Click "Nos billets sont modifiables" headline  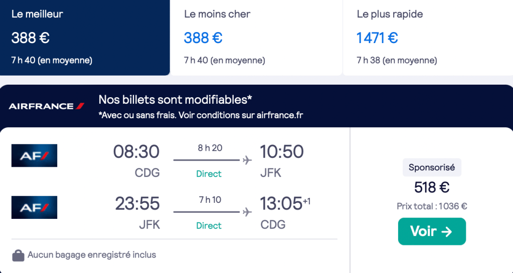(x=176, y=100)
